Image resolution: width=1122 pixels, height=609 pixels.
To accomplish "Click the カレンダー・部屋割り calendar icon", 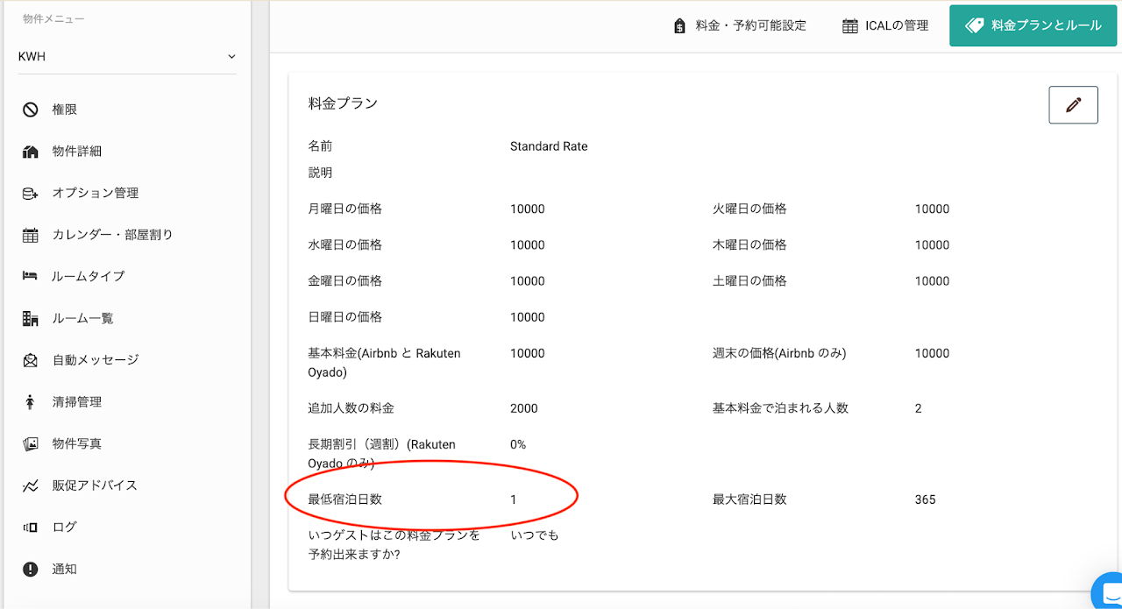I will [31, 235].
